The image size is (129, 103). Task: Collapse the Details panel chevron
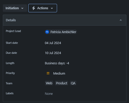(x=121, y=20)
